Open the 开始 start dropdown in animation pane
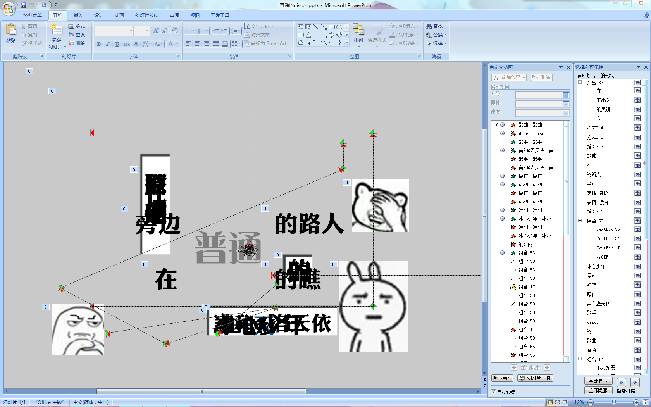Viewport: 651px width, 407px height. click(x=566, y=95)
